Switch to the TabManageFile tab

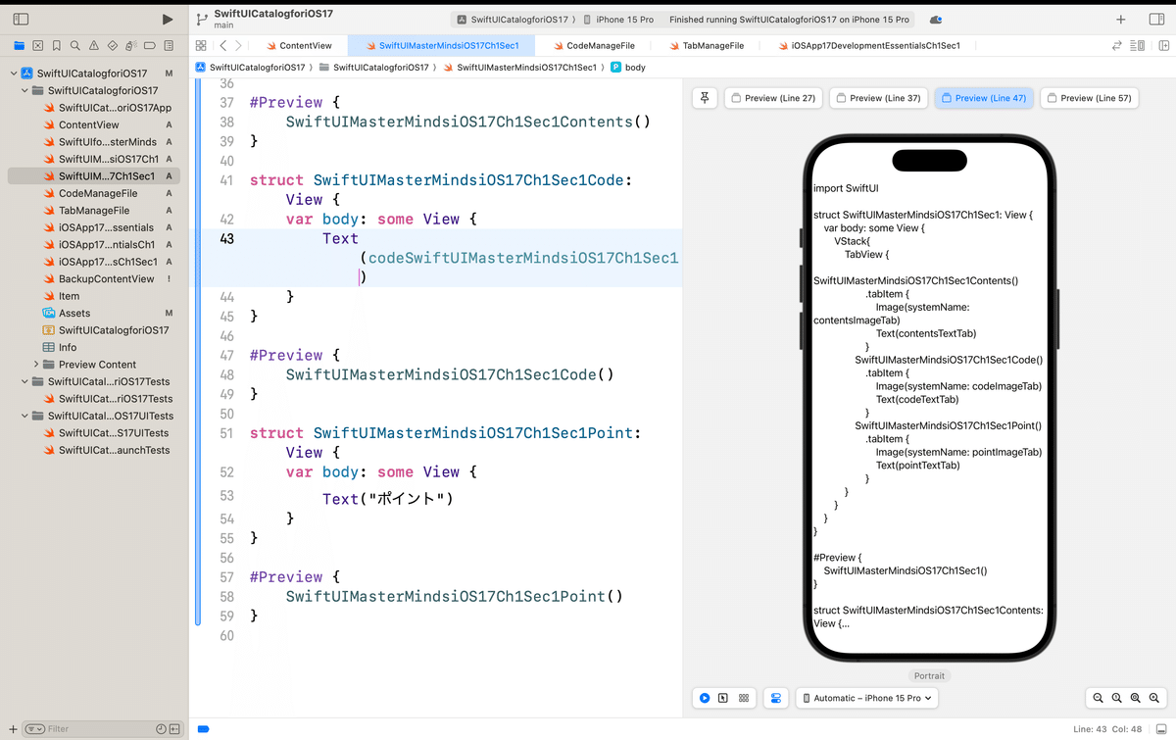pos(706,45)
